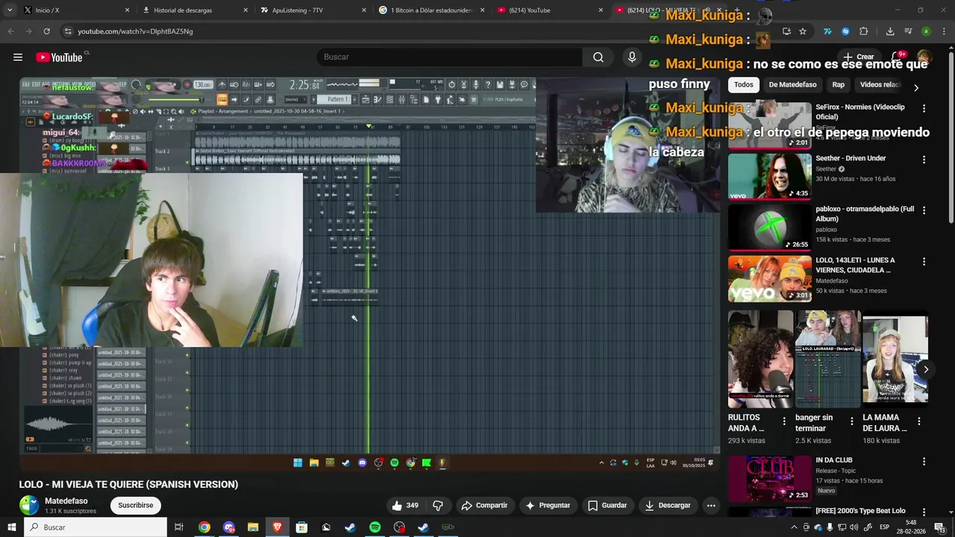955x537 pixels.
Task: Select the Videos relacionados filter chip
Action: click(x=880, y=85)
